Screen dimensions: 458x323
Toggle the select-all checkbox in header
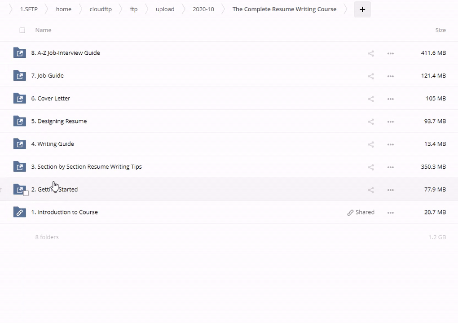pyautogui.click(x=22, y=31)
